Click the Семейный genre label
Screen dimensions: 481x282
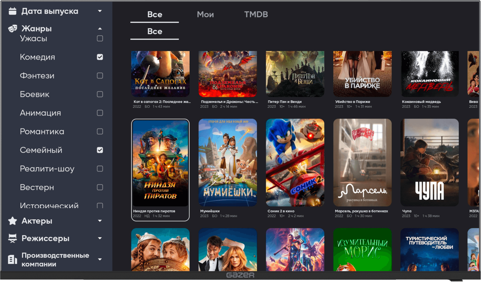tap(41, 150)
